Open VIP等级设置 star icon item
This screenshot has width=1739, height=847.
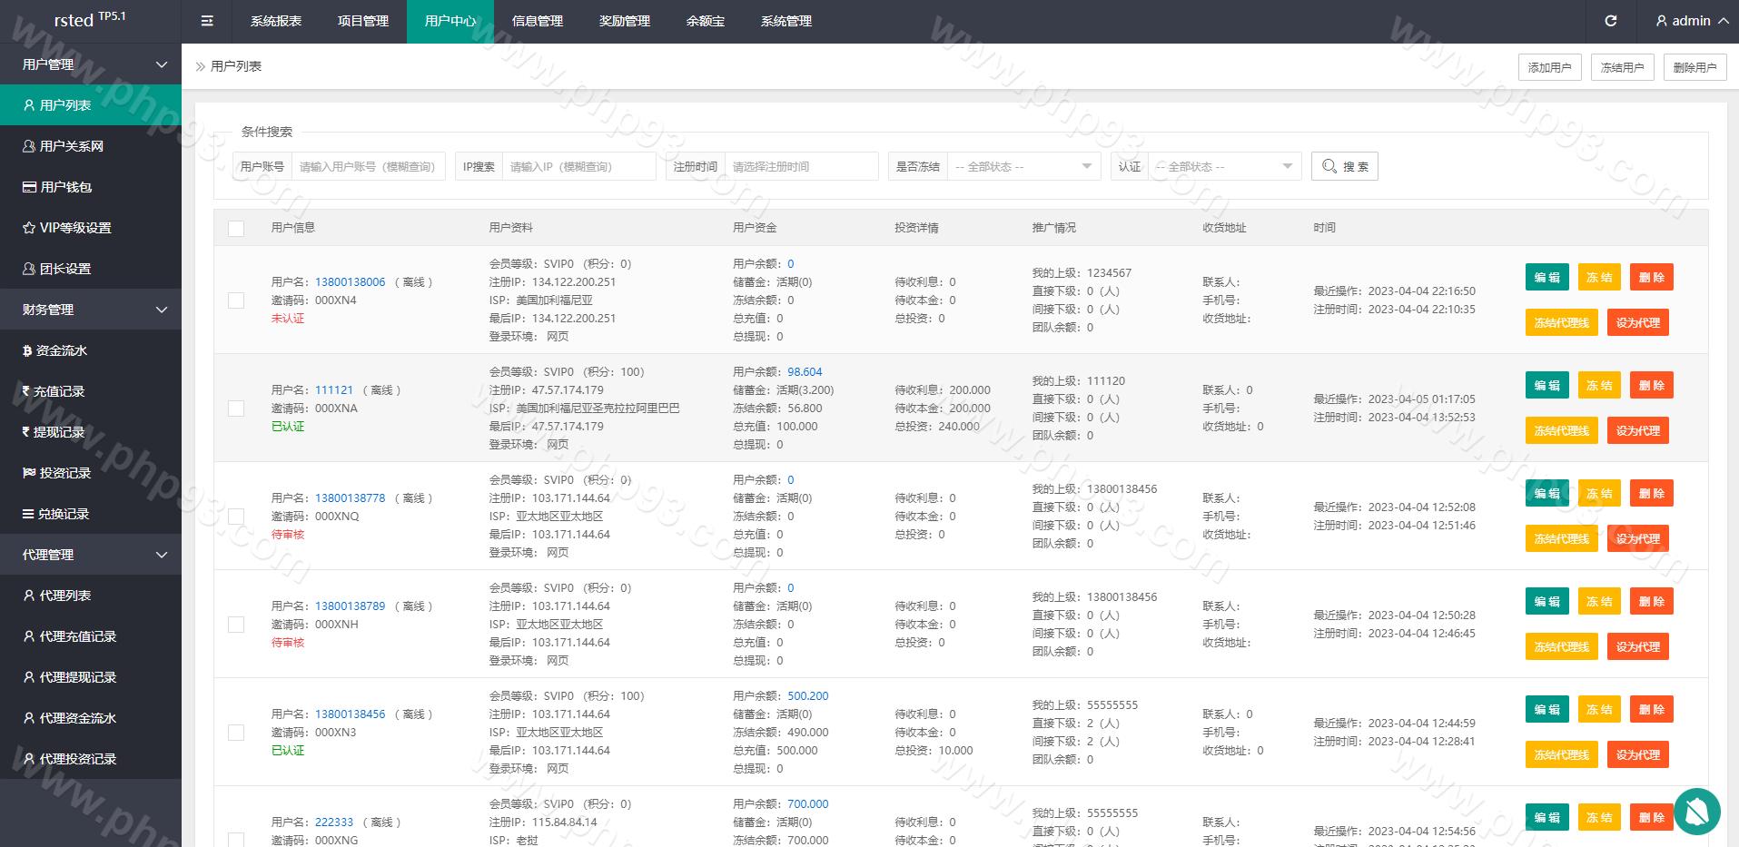click(67, 228)
